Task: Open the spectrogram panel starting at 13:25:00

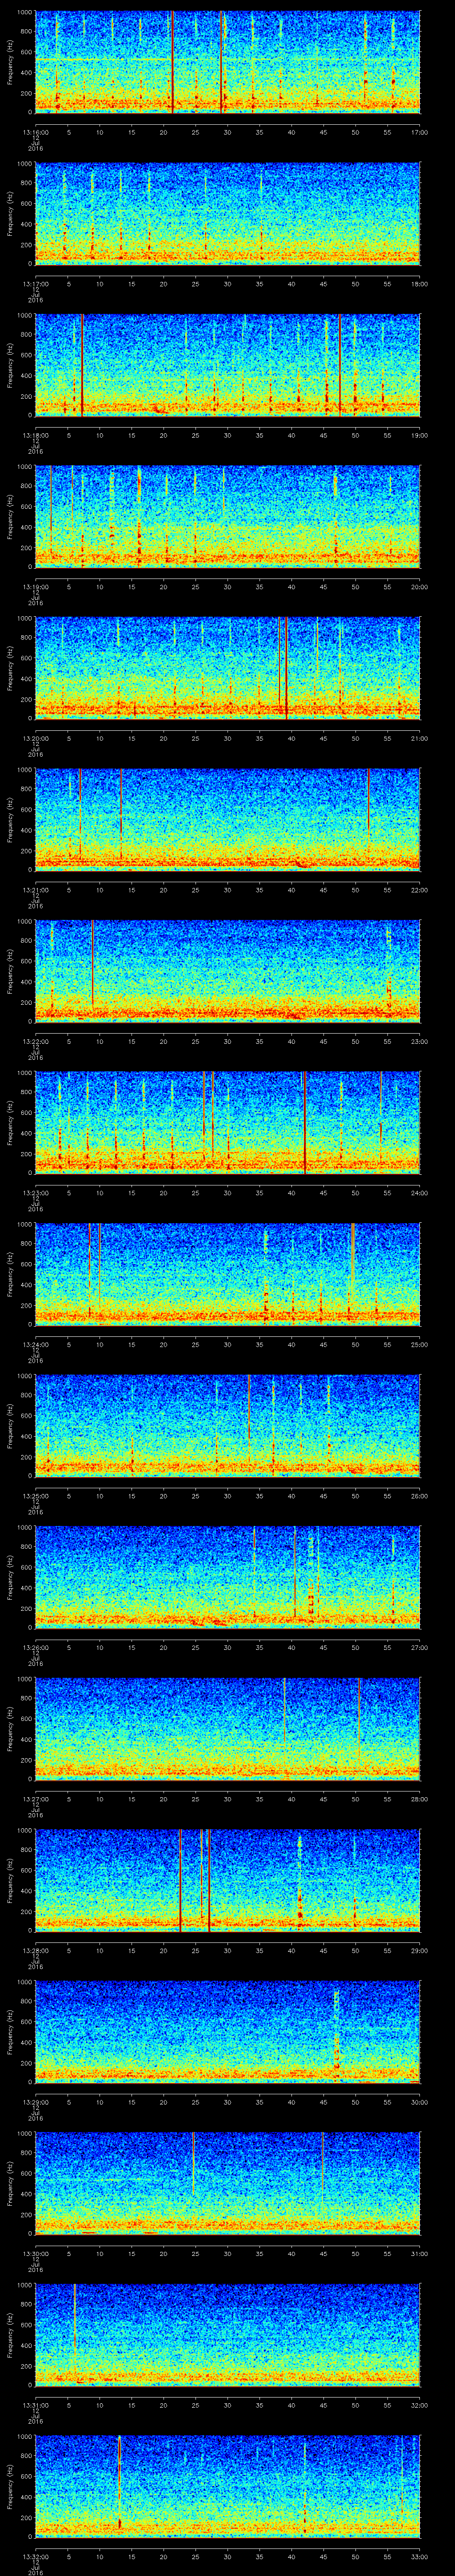Action: (x=228, y=1426)
